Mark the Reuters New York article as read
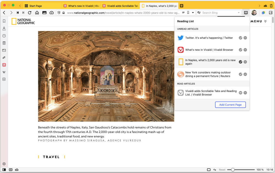 point(241,74)
